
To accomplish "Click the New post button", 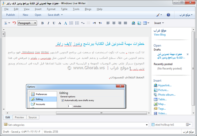I will point(26,15).
